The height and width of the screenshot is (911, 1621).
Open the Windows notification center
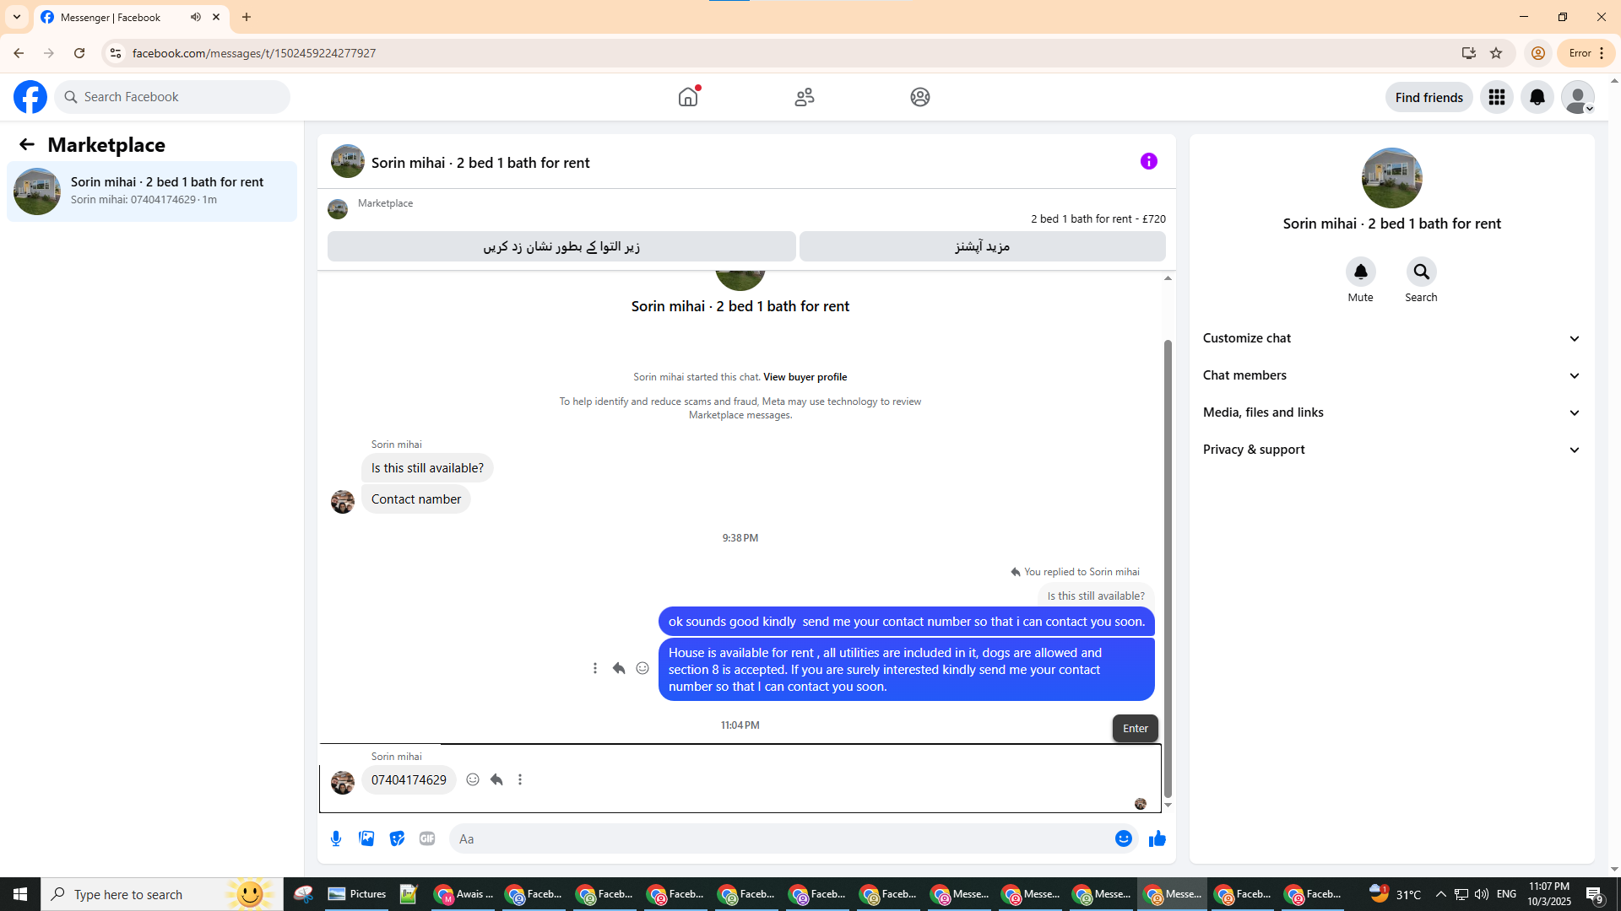click(1595, 894)
